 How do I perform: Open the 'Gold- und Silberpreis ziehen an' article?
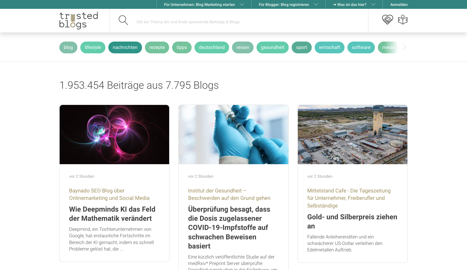[x=352, y=221]
